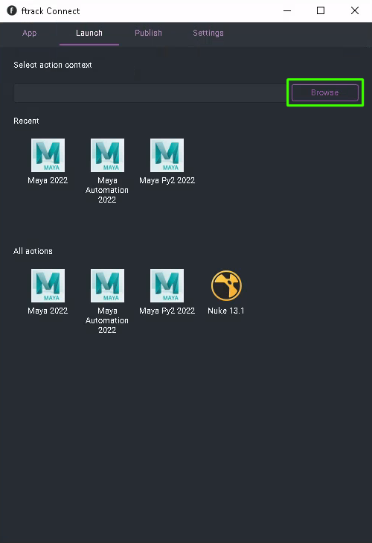372x543 pixels.
Task: Click Maya Automation 2022 icon in All actions
Action: [x=107, y=285]
